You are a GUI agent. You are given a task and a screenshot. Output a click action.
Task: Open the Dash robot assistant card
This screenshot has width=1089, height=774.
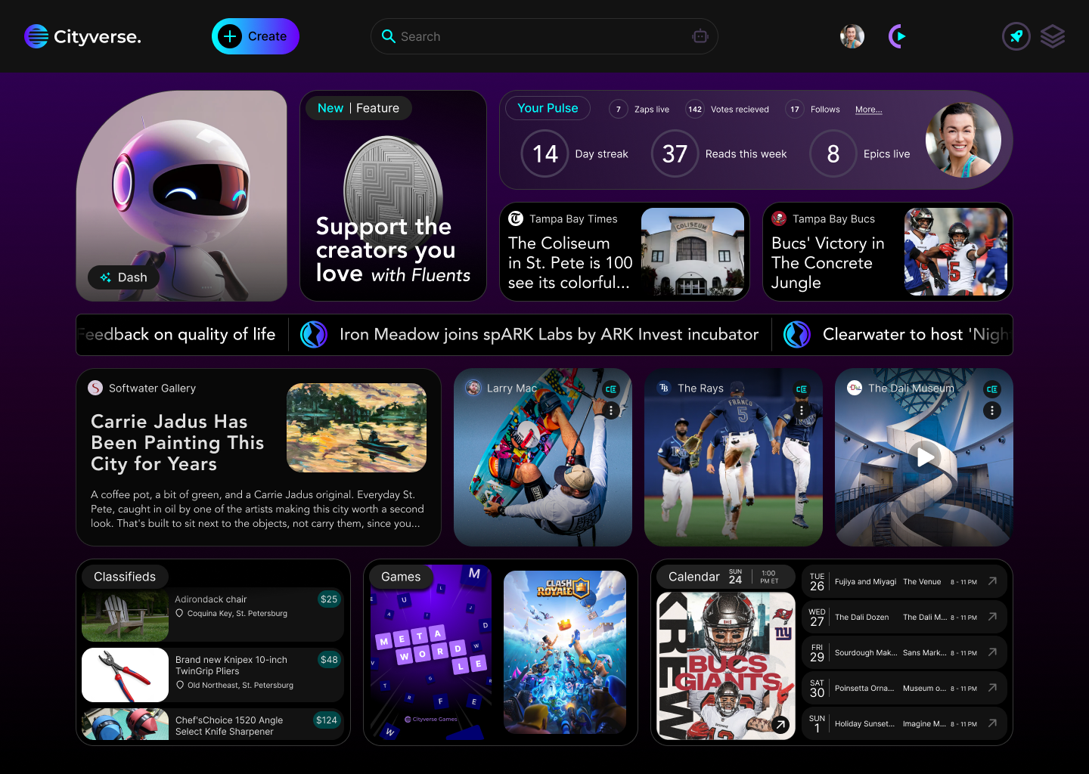click(x=181, y=196)
